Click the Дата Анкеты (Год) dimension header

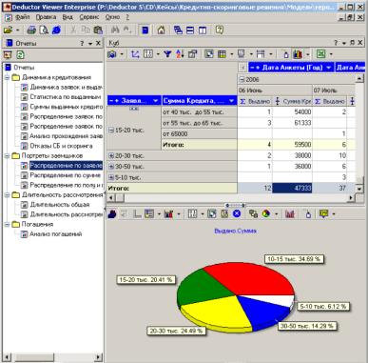click(291, 68)
